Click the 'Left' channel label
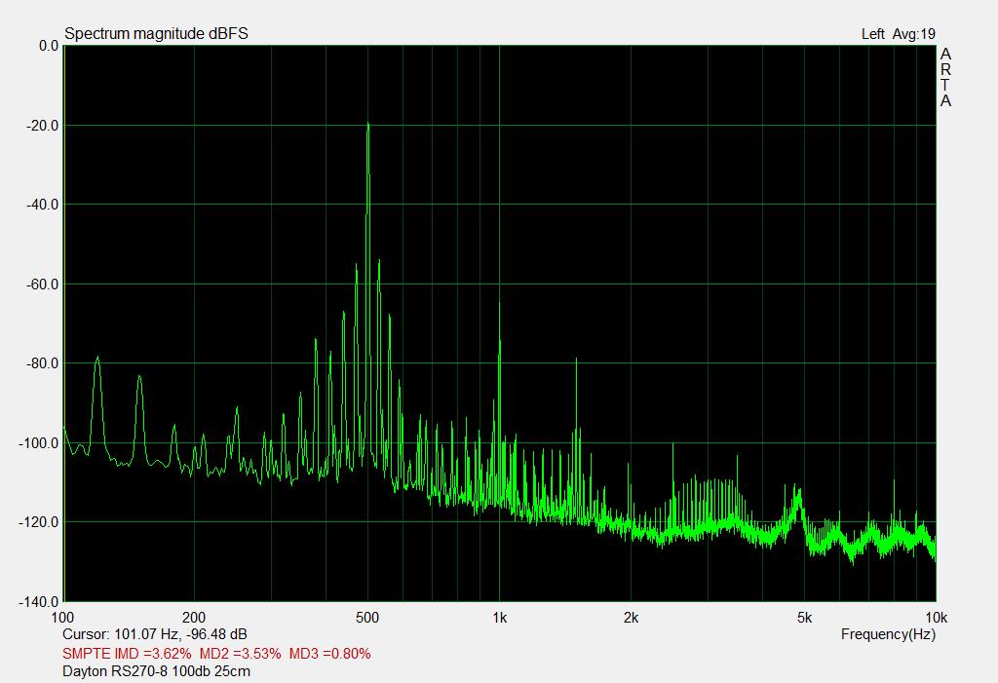998x683 pixels. 872,34
